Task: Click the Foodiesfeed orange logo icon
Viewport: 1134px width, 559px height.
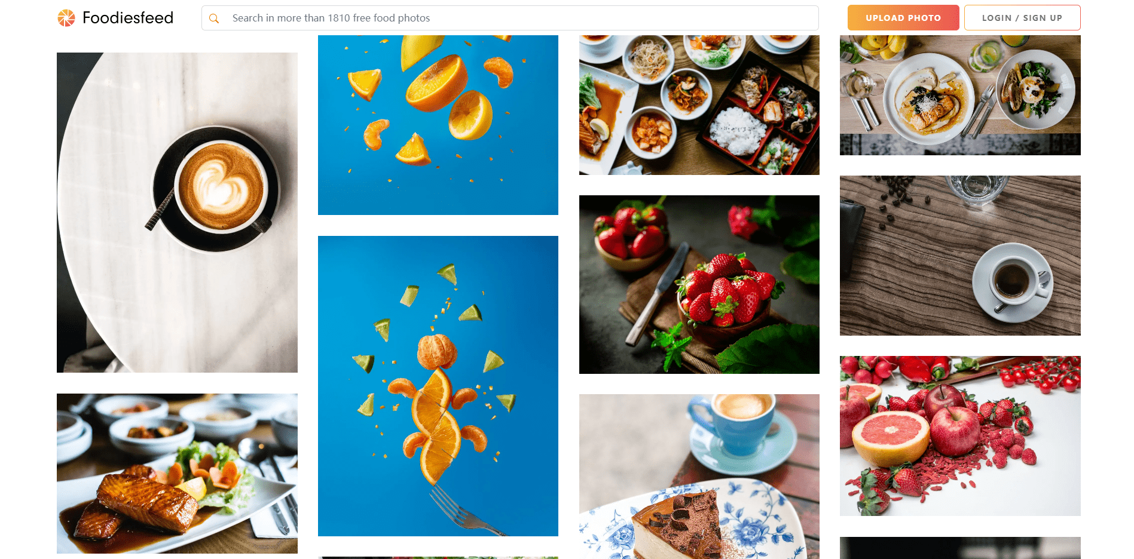Action: click(x=66, y=18)
